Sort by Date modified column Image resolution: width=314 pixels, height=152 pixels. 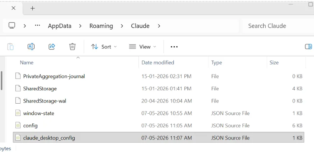point(158,62)
